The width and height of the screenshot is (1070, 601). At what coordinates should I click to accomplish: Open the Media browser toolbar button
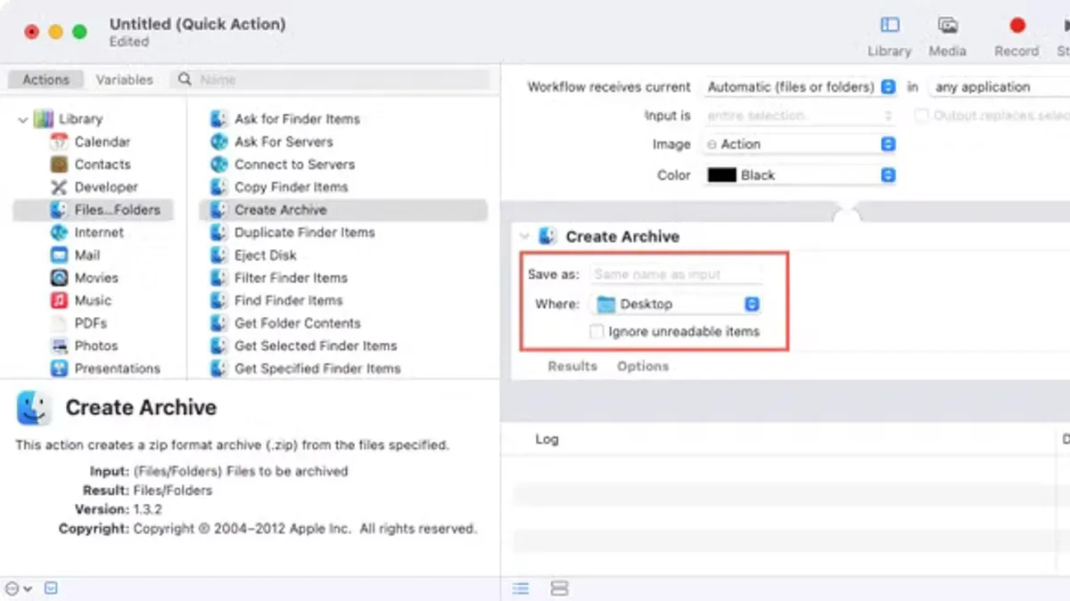coord(947,36)
